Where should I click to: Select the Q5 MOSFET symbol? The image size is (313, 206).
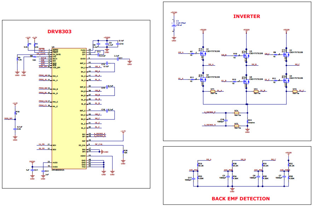pos(286,81)
